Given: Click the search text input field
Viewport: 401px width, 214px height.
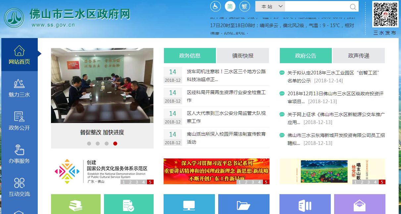Looking at the screenshot, I should pyautogui.click(x=316, y=7).
